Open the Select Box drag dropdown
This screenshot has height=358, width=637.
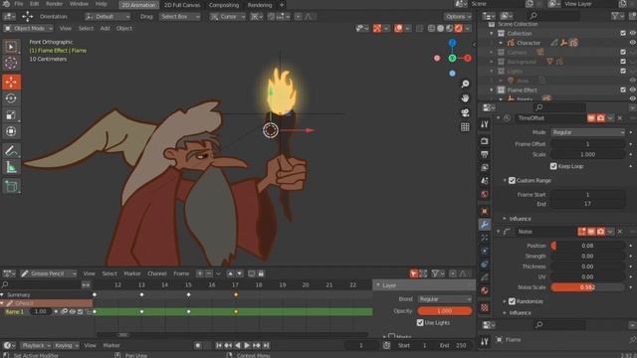[179, 17]
